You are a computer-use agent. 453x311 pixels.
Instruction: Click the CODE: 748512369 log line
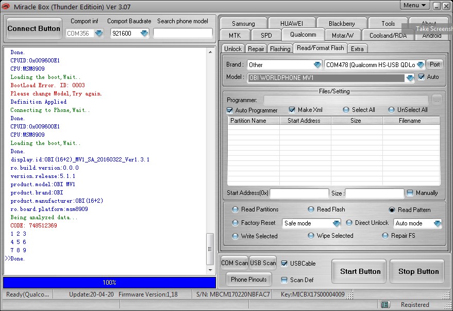pyautogui.click(x=34, y=225)
